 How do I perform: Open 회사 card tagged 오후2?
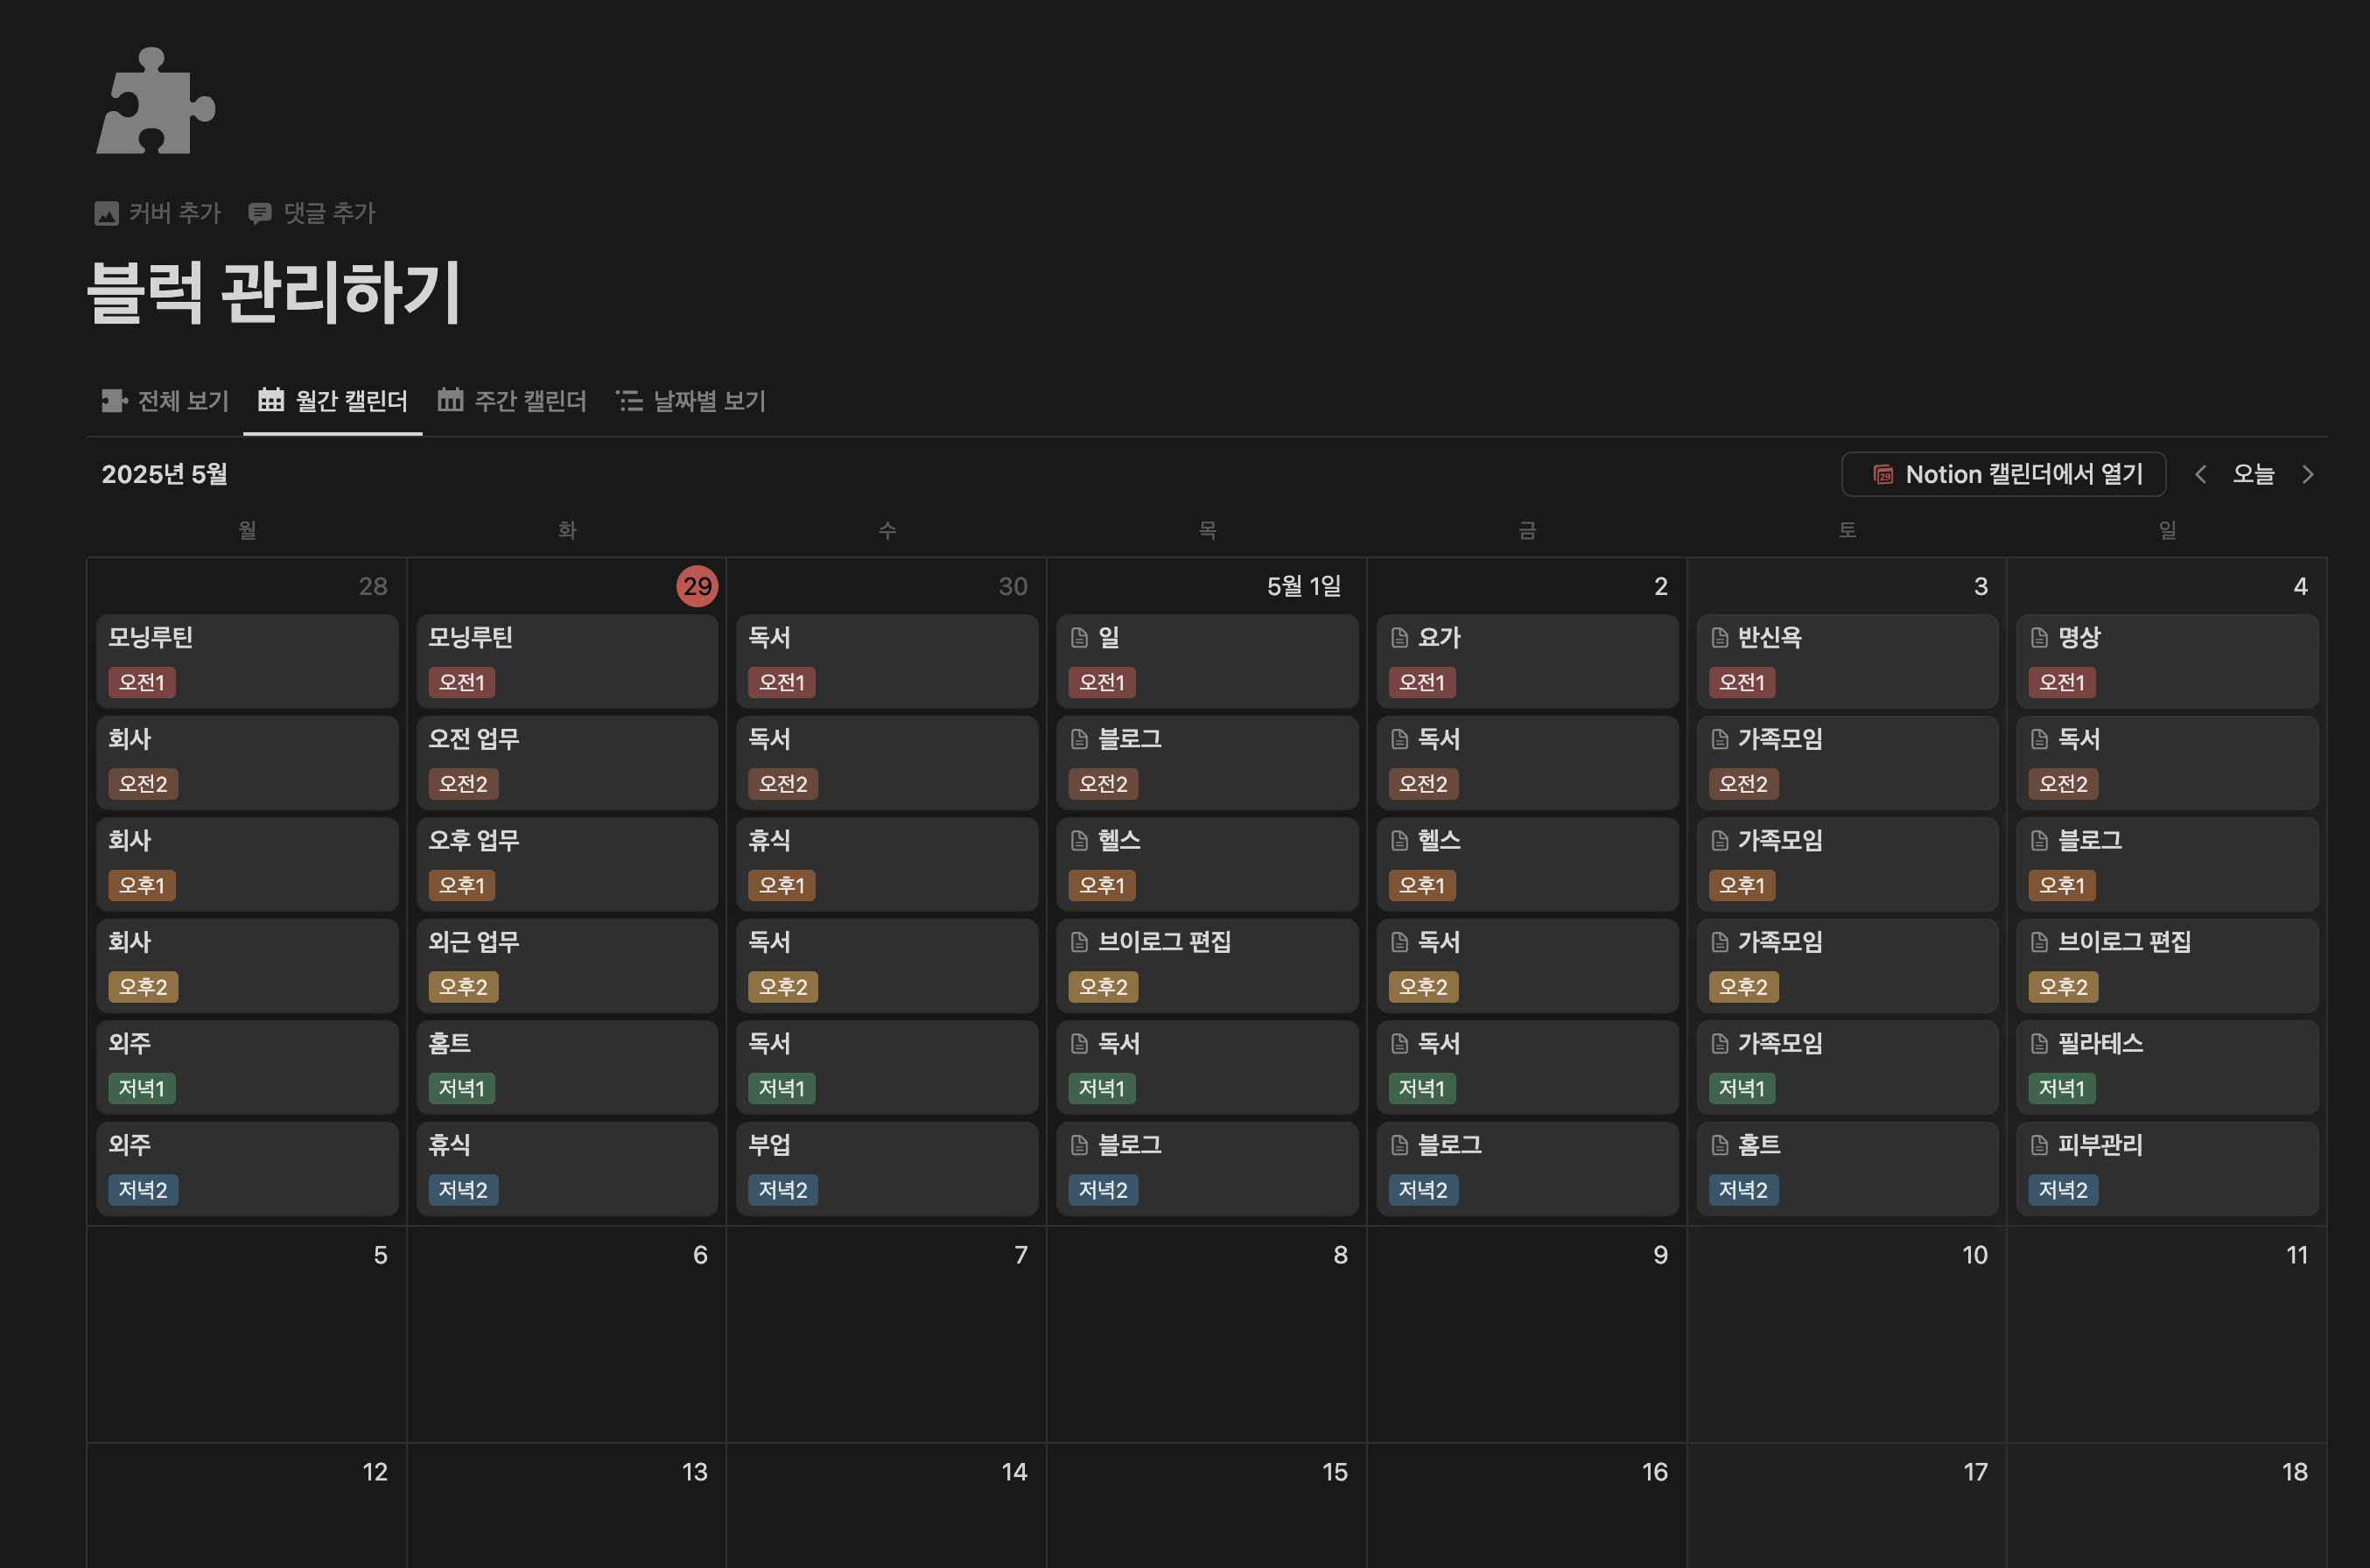coord(247,965)
